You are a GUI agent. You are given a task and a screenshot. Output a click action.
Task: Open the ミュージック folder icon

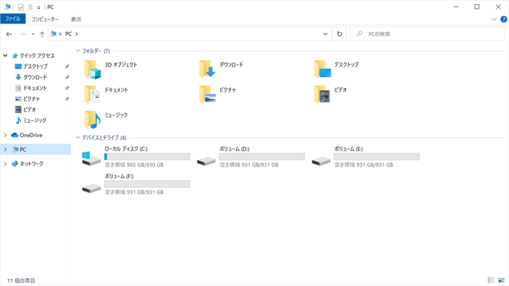93,119
